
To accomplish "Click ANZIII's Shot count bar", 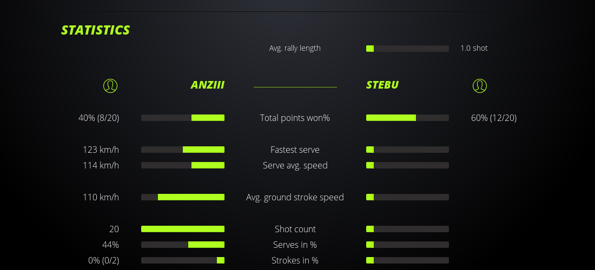I will 183,229.
